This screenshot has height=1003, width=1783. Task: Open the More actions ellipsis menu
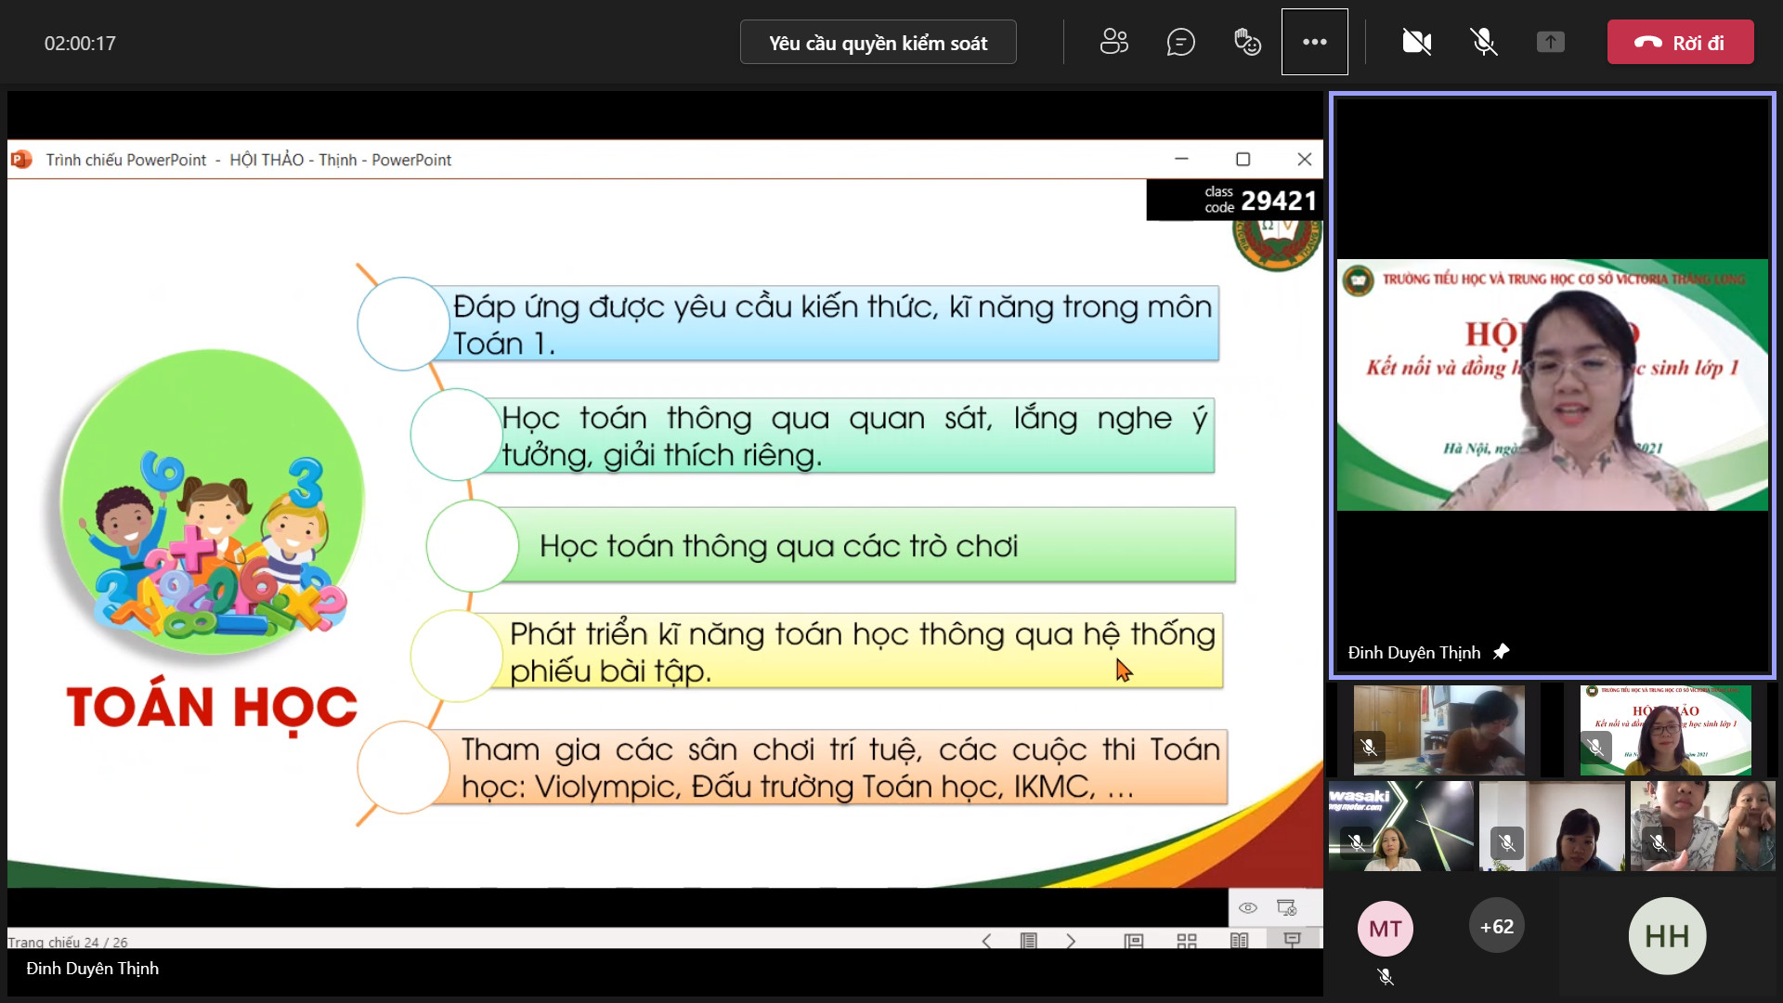1314,42
